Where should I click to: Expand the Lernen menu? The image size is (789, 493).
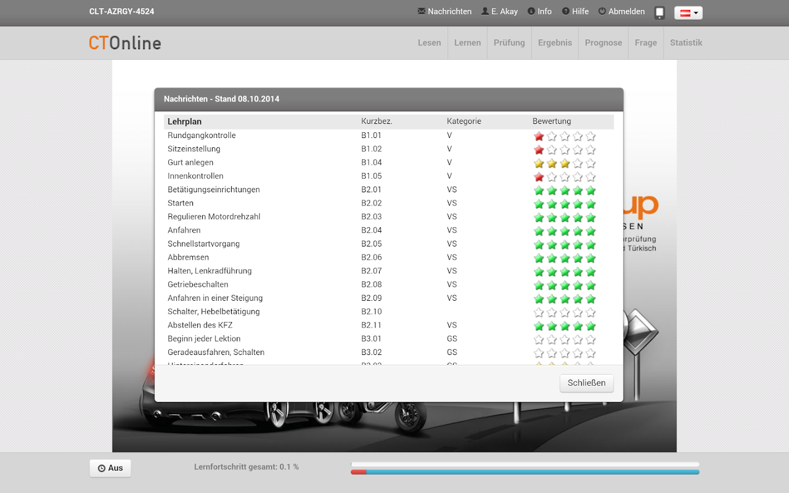point(467,42)
